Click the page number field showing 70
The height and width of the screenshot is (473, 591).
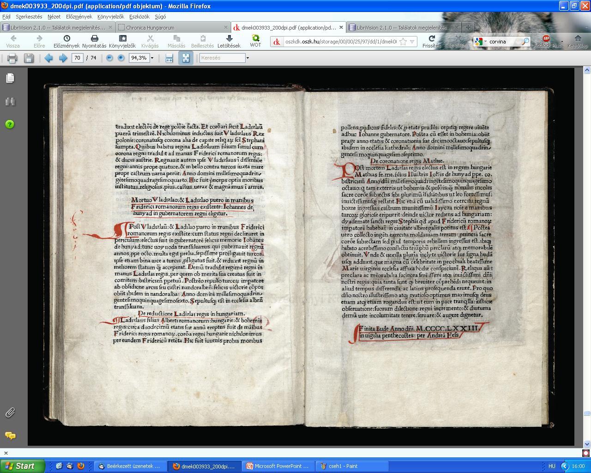point(77,58)
